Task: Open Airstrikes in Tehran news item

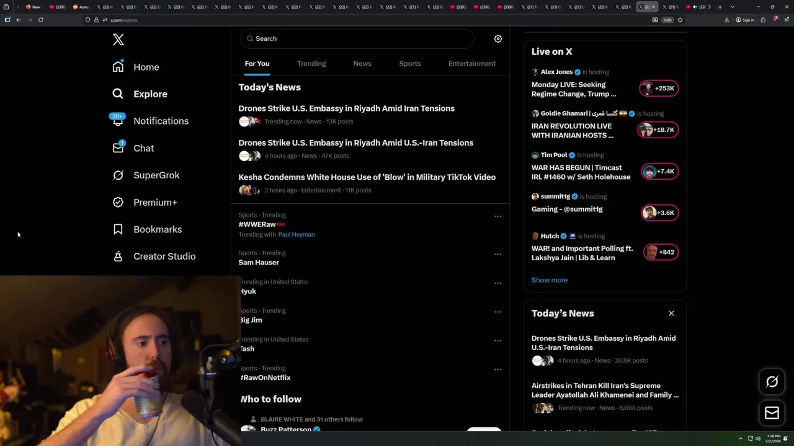Action: coord(605,390)
